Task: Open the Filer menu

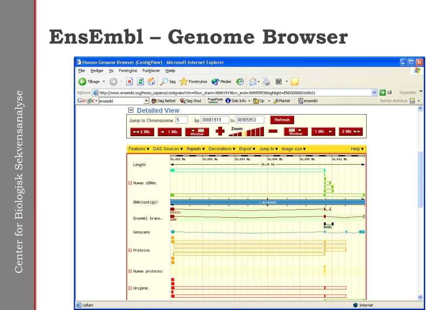Action: pos(82,70)
